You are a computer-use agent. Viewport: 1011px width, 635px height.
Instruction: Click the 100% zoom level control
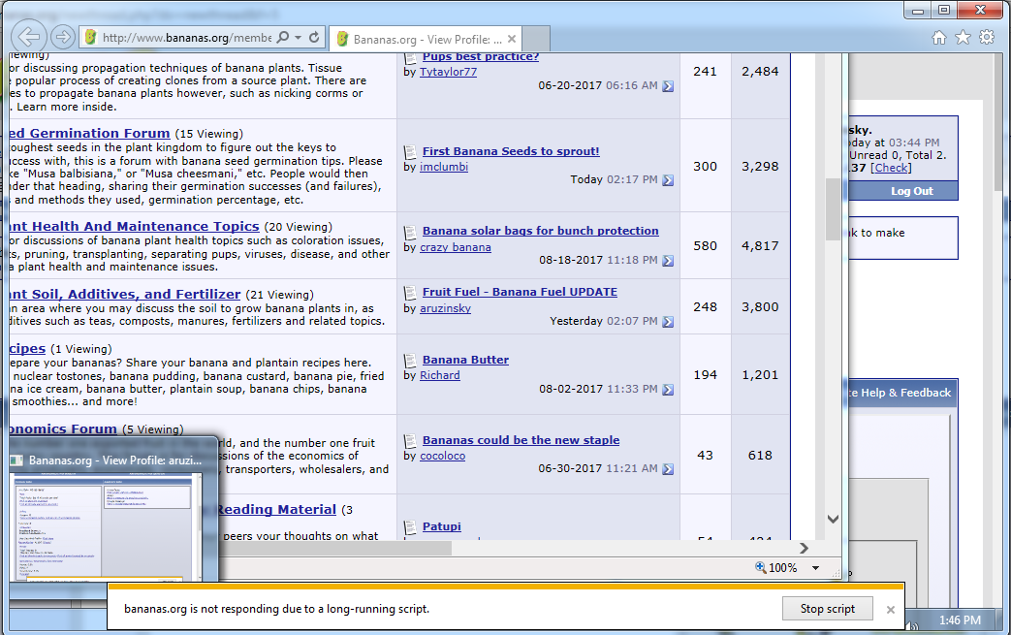(x=775, y=568)
